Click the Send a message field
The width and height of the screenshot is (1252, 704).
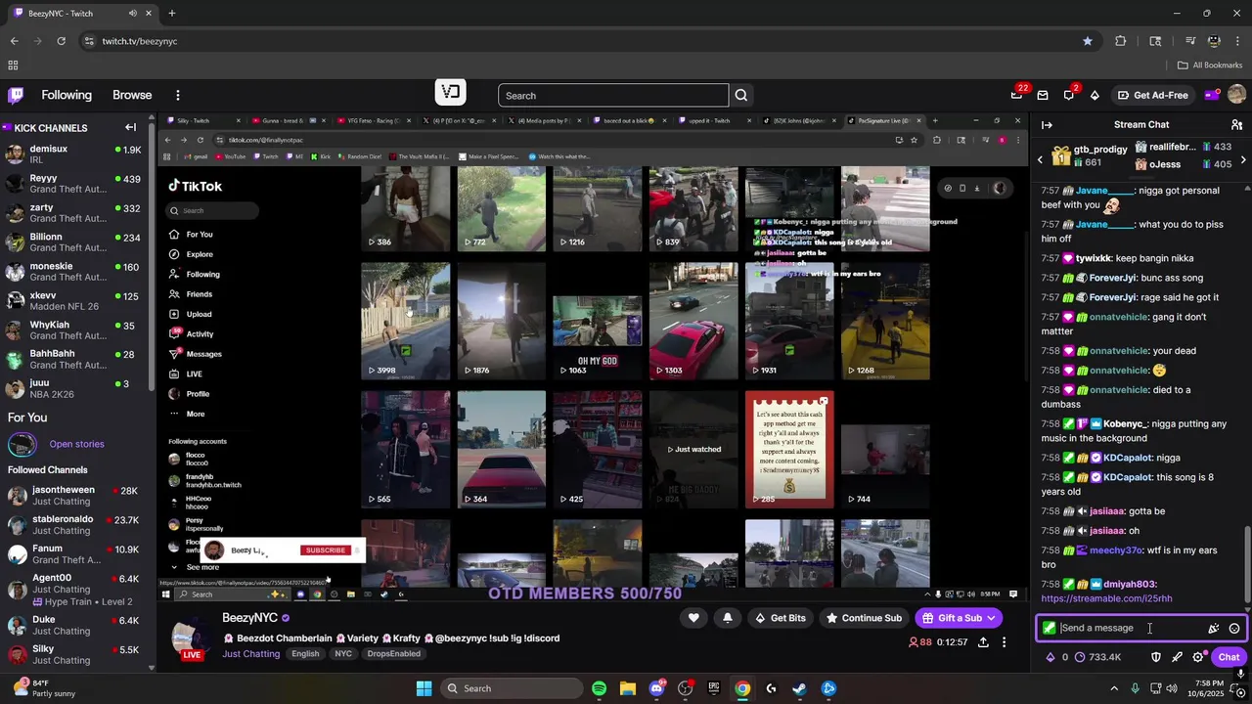(1130, 629)
